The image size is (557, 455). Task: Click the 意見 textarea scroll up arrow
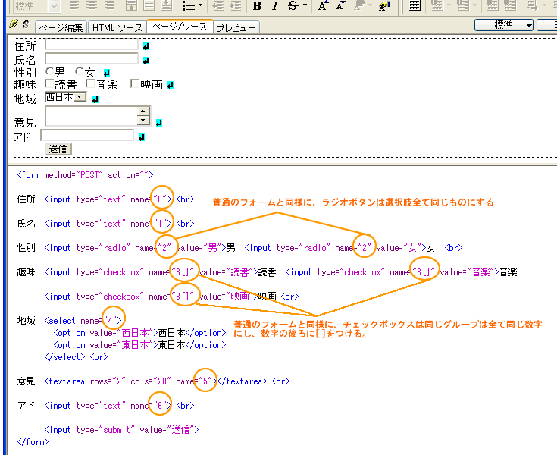[143, 111]
